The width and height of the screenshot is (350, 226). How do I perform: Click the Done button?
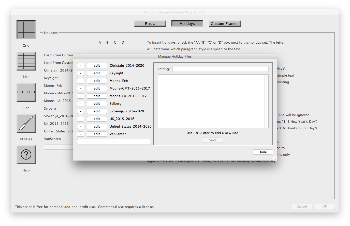(262, 152)
